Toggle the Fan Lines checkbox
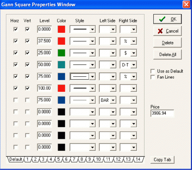 tap(153, 77)
